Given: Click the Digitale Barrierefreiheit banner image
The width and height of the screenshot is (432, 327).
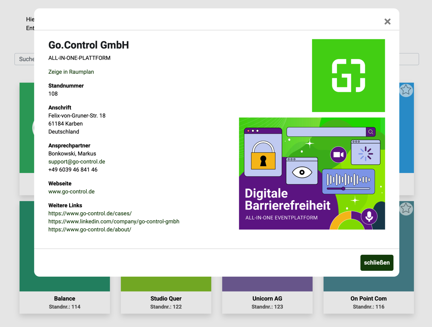Looking at the screenshot, I should click(x=312, y=174).
